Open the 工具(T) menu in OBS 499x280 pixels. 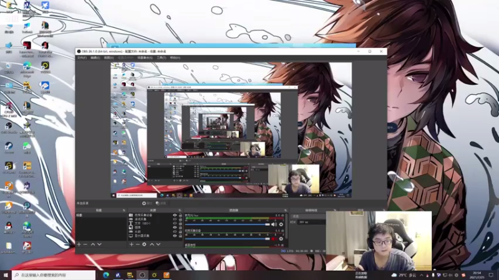tap(162, 58)
